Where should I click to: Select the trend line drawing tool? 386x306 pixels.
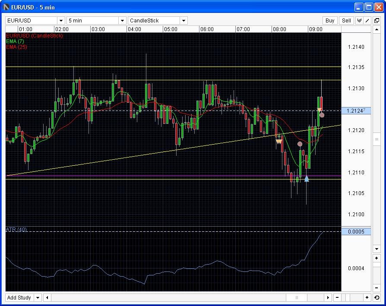(367, 21)
